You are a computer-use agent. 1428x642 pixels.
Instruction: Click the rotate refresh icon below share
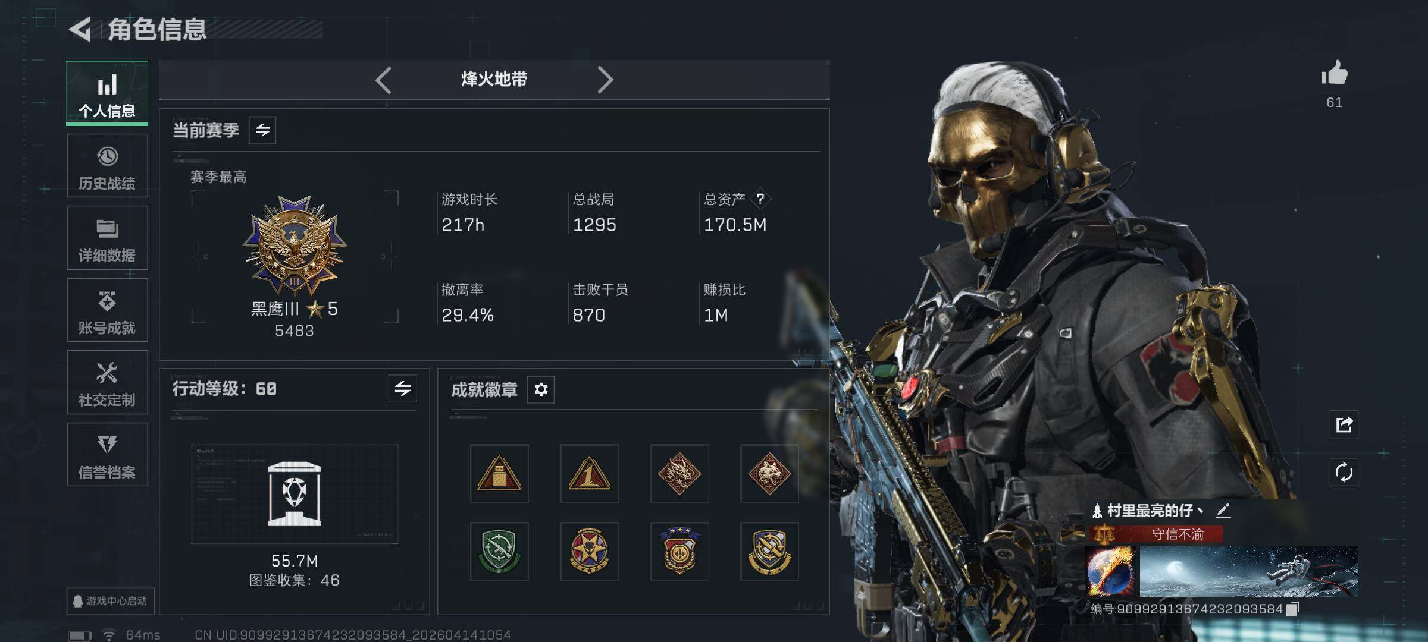(x=1344, y=473)
